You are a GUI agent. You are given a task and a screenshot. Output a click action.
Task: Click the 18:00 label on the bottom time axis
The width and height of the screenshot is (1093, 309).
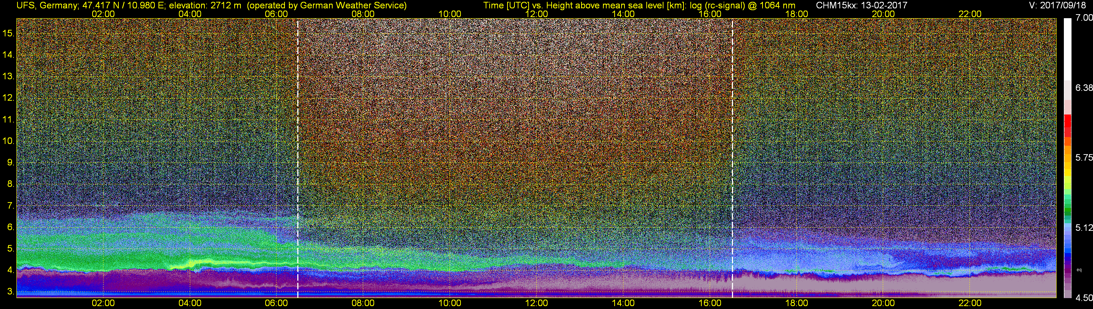pos(797,303)
